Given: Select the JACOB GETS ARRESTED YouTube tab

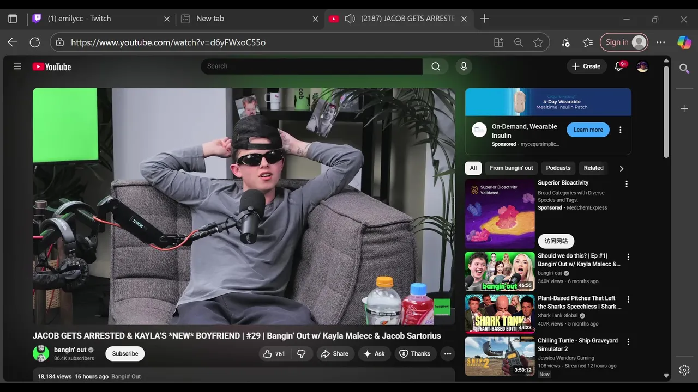Looking at the screenshot, I should click(x=398, y=19).
